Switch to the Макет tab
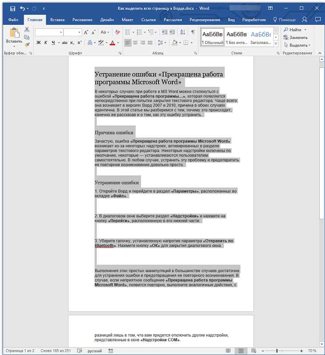The height and width of the screenshot is (355, 325). click(x=127, y=20)
